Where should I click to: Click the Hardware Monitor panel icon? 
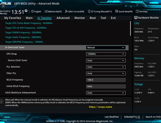[136, 18]
